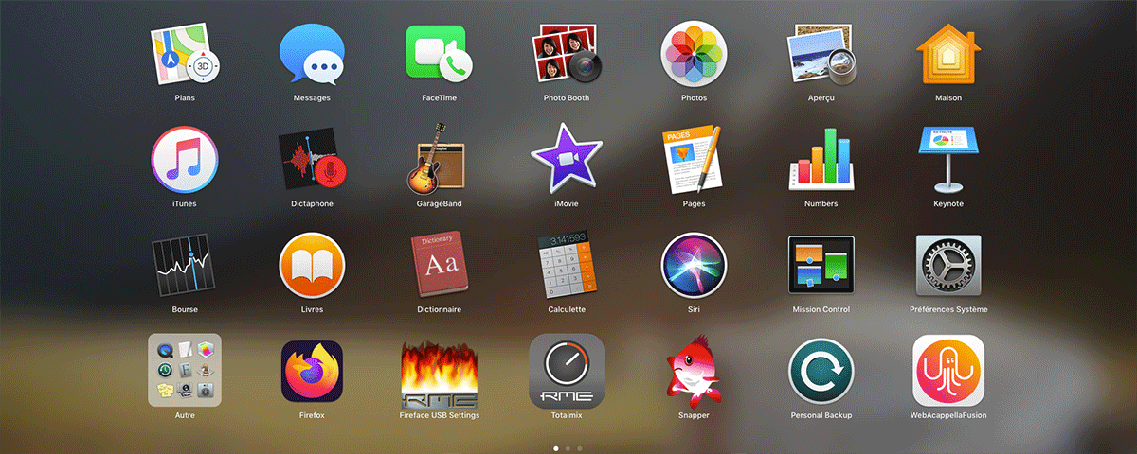Select the first Launchpad page dot
Viewport: 1137px width, 454px height.
[x=555, y=447]
